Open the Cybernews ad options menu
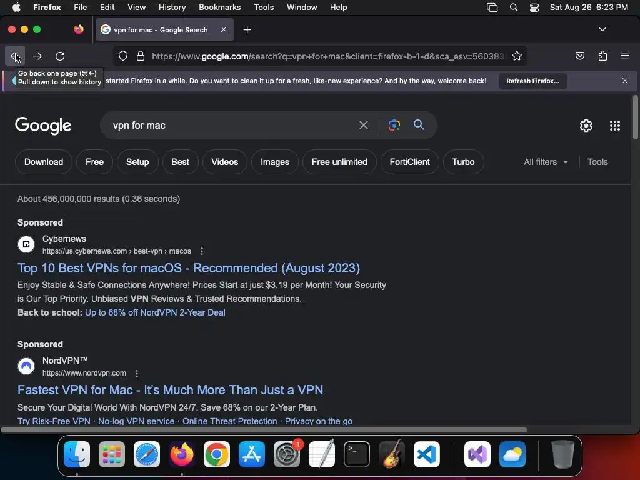Image resolution: width=640 pixels, height=480 pixels. point(202,251)
